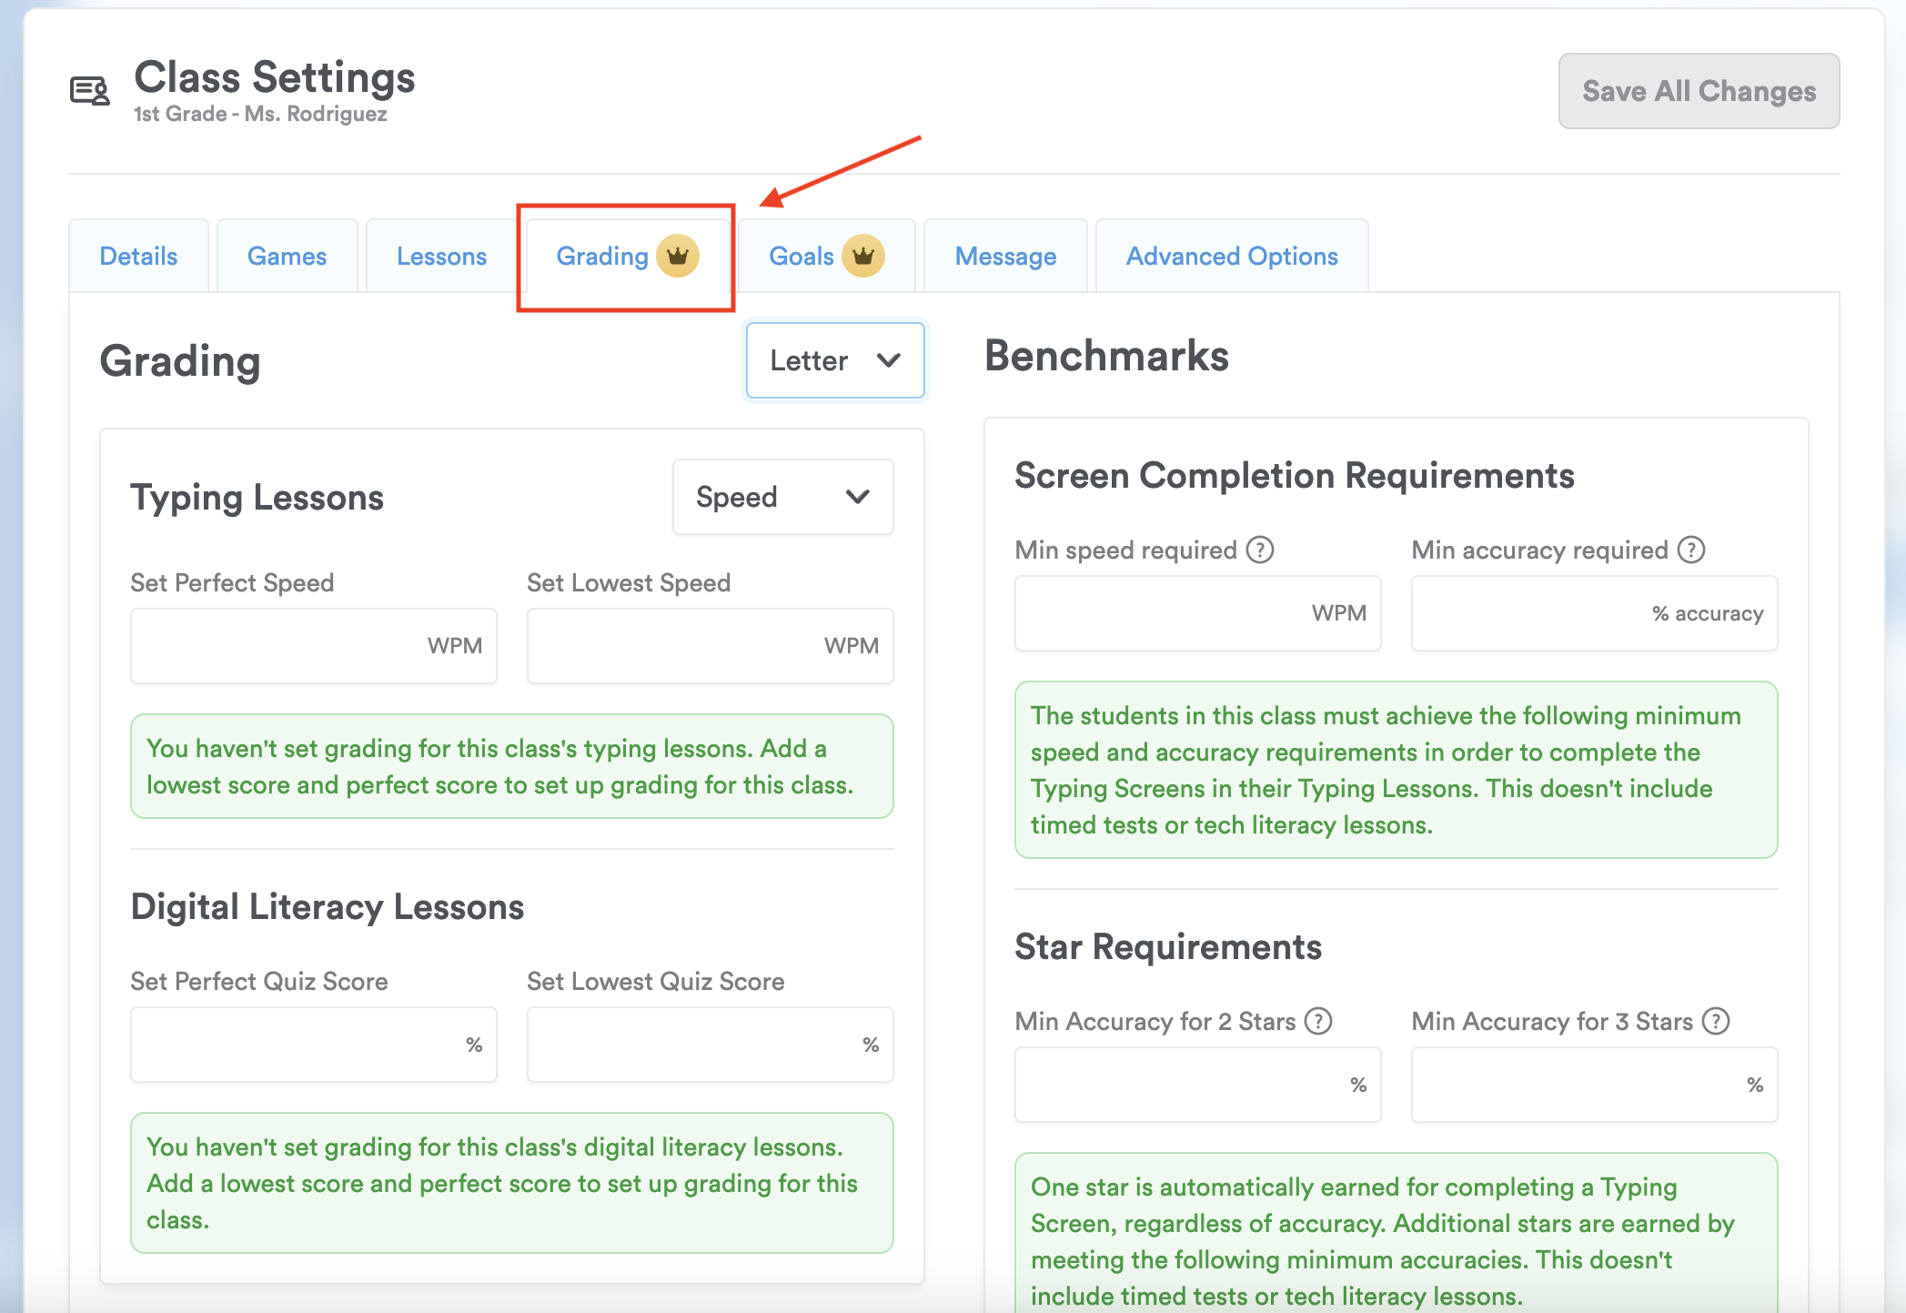Click the crown icon on Grading tab
This screenshot has height=1313, width=1906.
click(x=678, y=257)
